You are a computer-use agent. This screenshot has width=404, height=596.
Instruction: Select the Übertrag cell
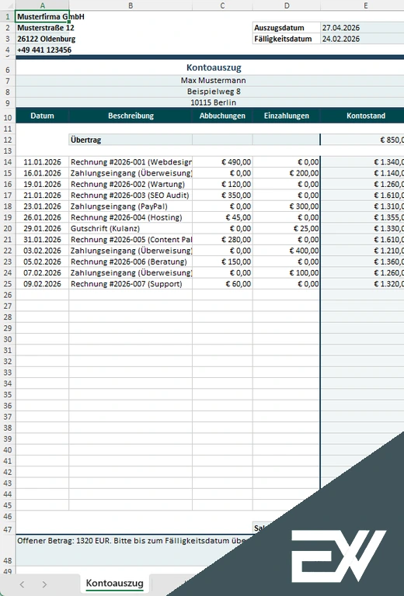131,140
